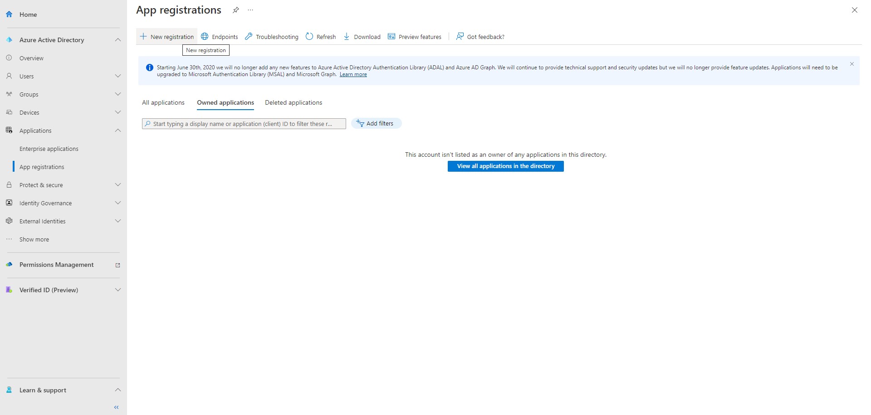The width and height of the screenshot is (871, 415).
Task: Expand the Groups section
Action: click(117, 94)
